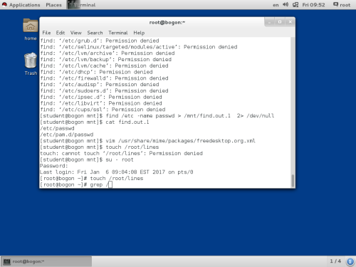The image size is (356, 267).
Task: Open the Places menu
Action: pyautogui.click(x=53, y=5)
